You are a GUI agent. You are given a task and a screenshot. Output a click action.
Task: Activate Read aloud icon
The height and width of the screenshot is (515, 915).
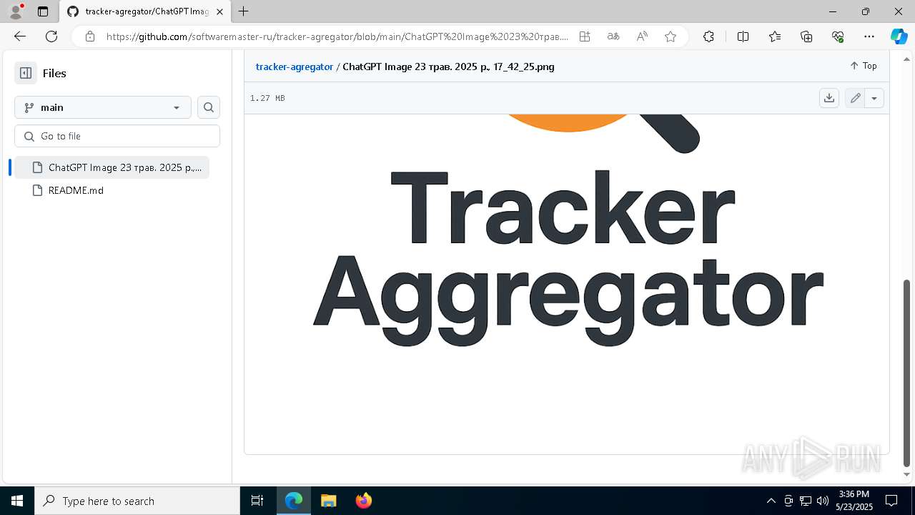[x=642, y=36]
